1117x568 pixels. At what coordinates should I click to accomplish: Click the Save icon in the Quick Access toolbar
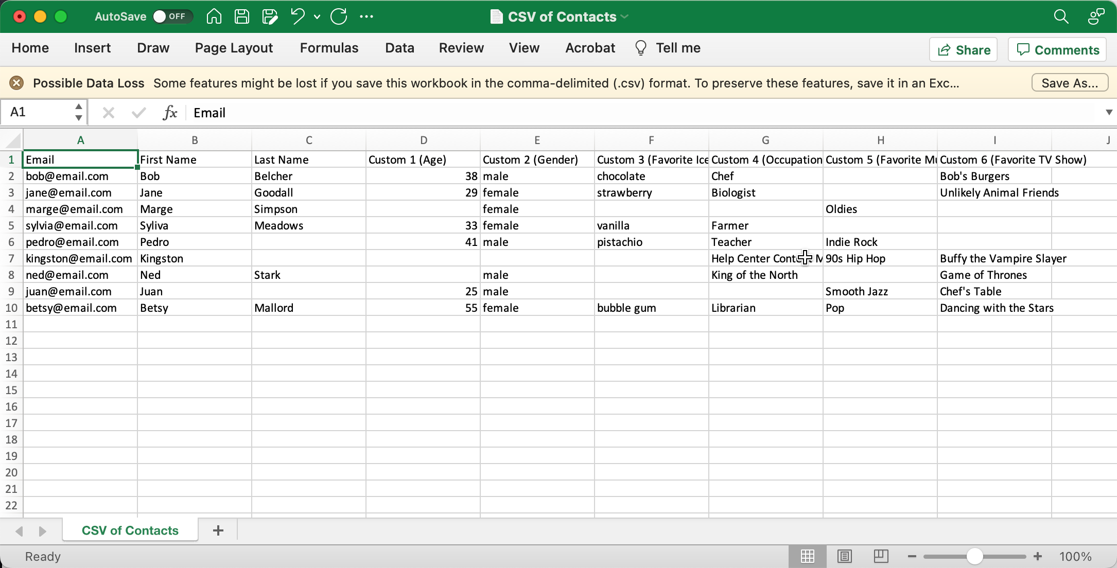click(x=241, y=16)
